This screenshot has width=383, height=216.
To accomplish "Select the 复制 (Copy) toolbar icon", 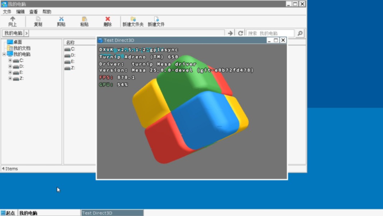I will pyautogui.click(x=38, y=20).
